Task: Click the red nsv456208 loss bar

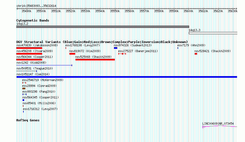Action: point(29,54)
